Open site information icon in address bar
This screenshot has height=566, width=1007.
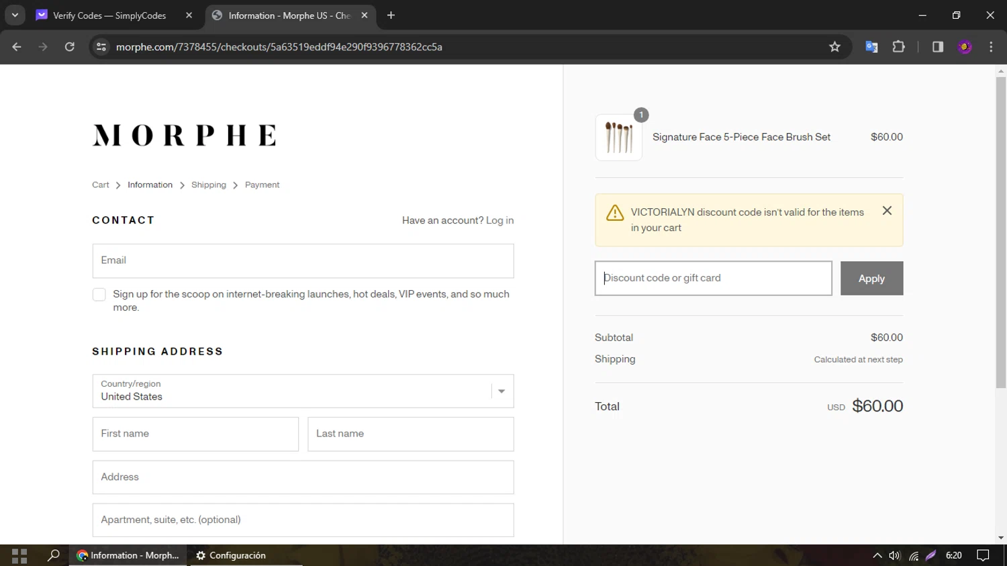[101, 47]
